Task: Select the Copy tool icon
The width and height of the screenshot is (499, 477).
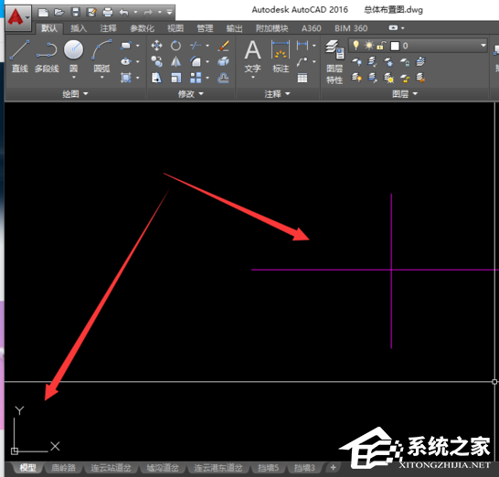Action: coord(156,61)
